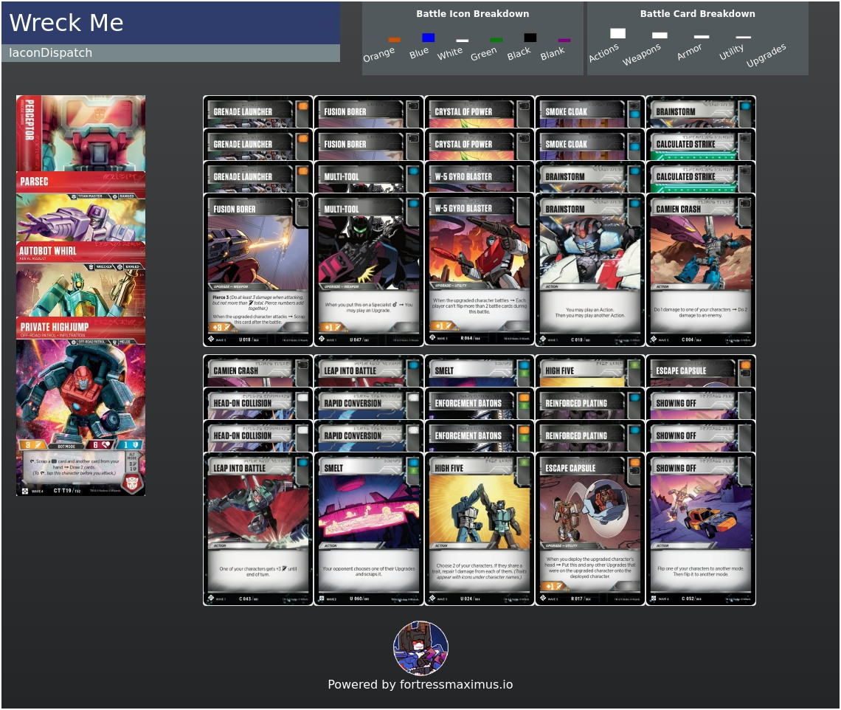Screen dimensions: 841x710
Task: Open the Parsec character card
Action: [x=80, y=207]
